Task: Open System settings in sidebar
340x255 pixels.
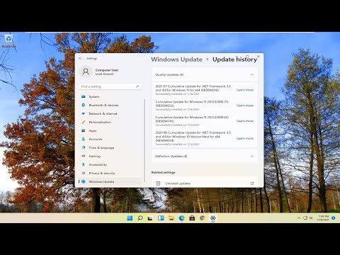Action: pos(110,96)
